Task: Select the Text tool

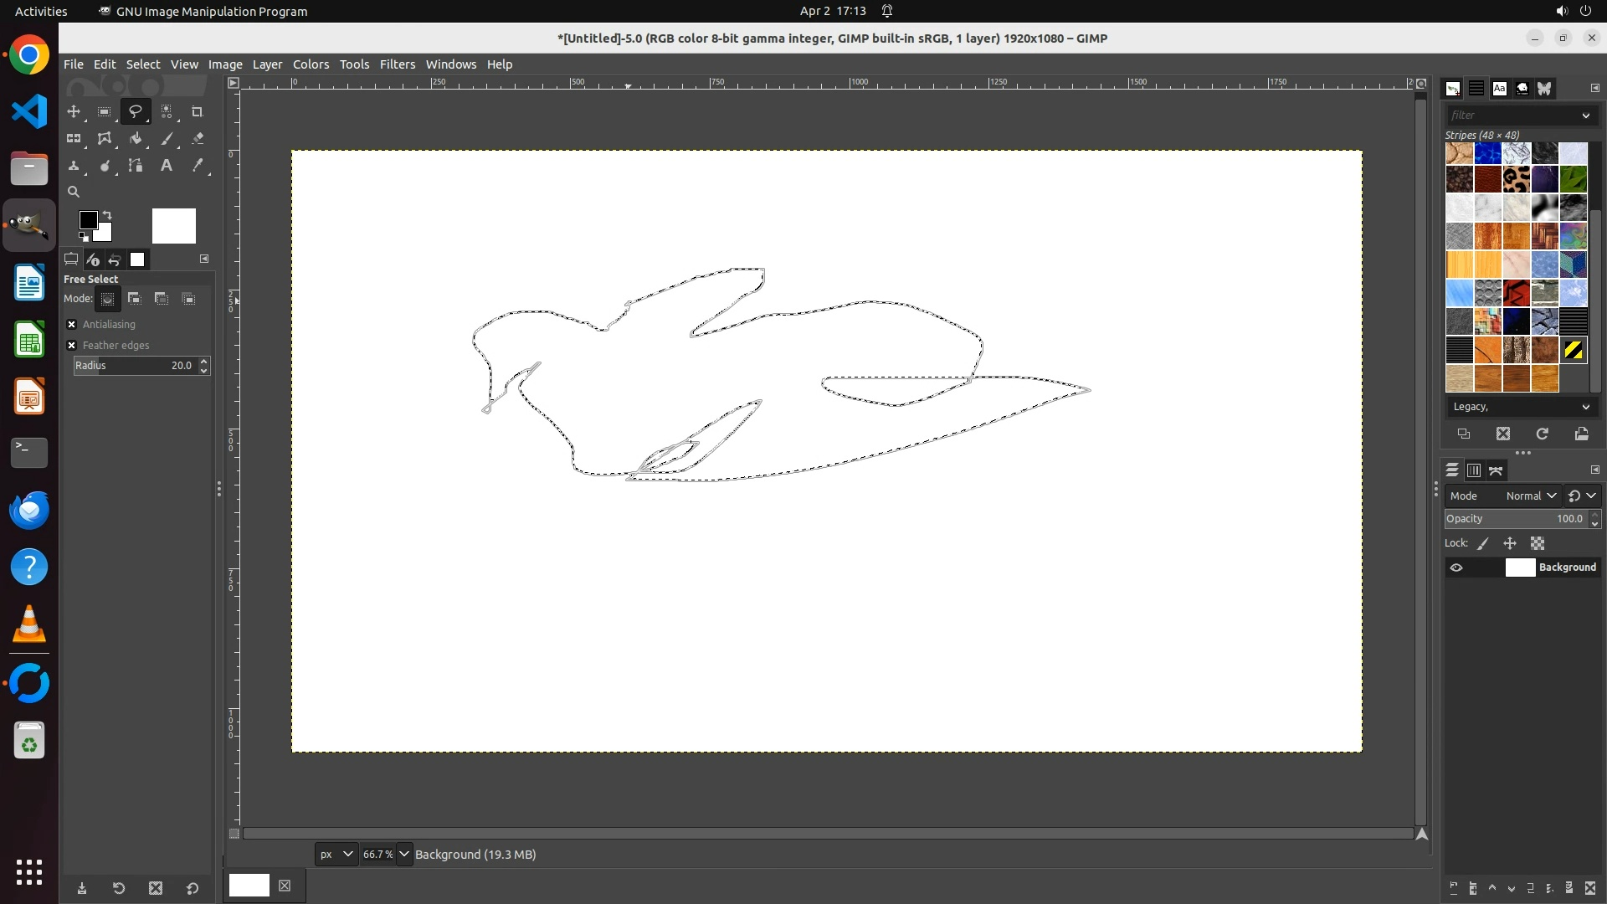Action: click(167, 166)
